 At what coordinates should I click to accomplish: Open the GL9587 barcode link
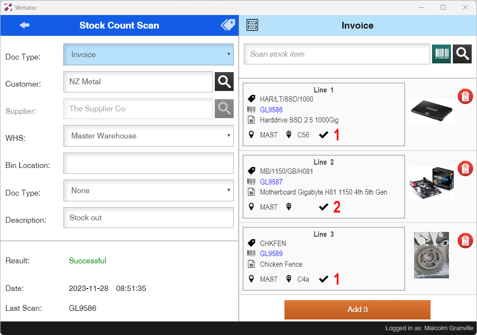click(271, 182)
